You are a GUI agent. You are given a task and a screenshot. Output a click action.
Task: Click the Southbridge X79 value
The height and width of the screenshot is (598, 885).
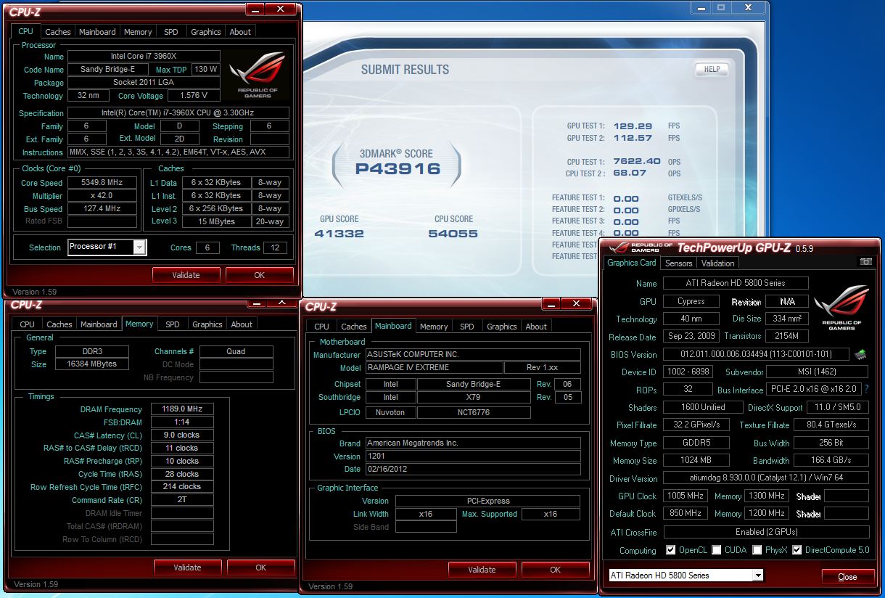(x=473, y=398)
